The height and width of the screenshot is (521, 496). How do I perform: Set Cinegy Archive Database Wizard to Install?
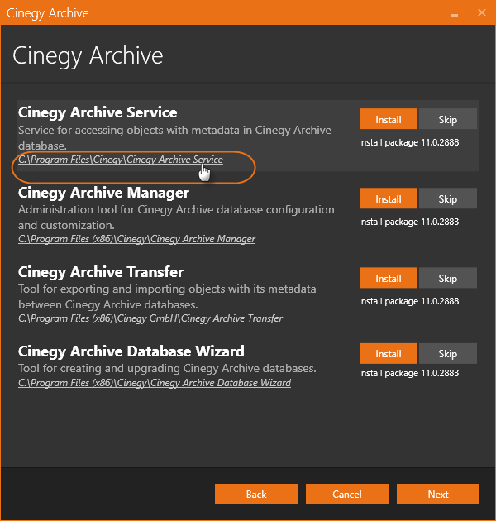(x=388, y=354)
